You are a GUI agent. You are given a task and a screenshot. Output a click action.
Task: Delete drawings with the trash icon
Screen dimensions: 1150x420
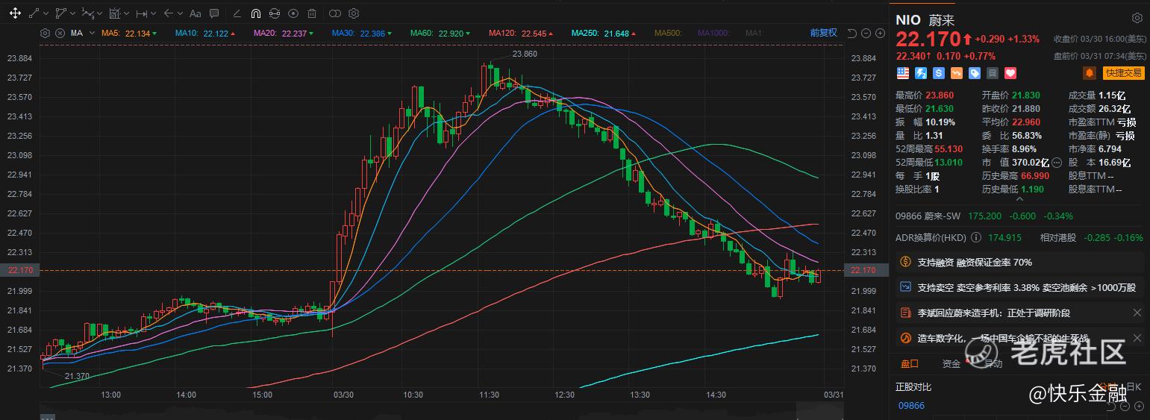[312, 13]
